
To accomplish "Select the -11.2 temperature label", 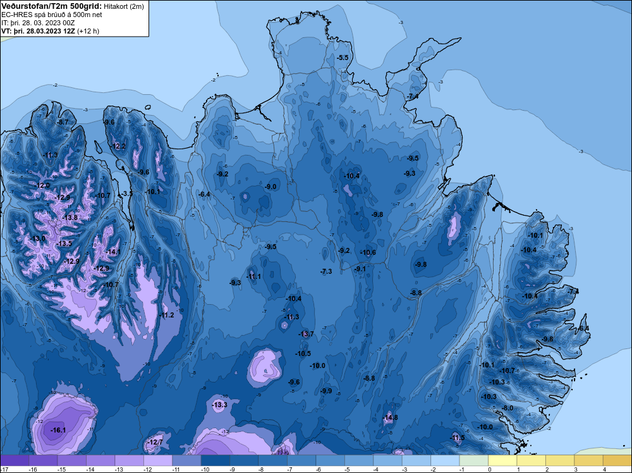I will [x=166, y=315].
